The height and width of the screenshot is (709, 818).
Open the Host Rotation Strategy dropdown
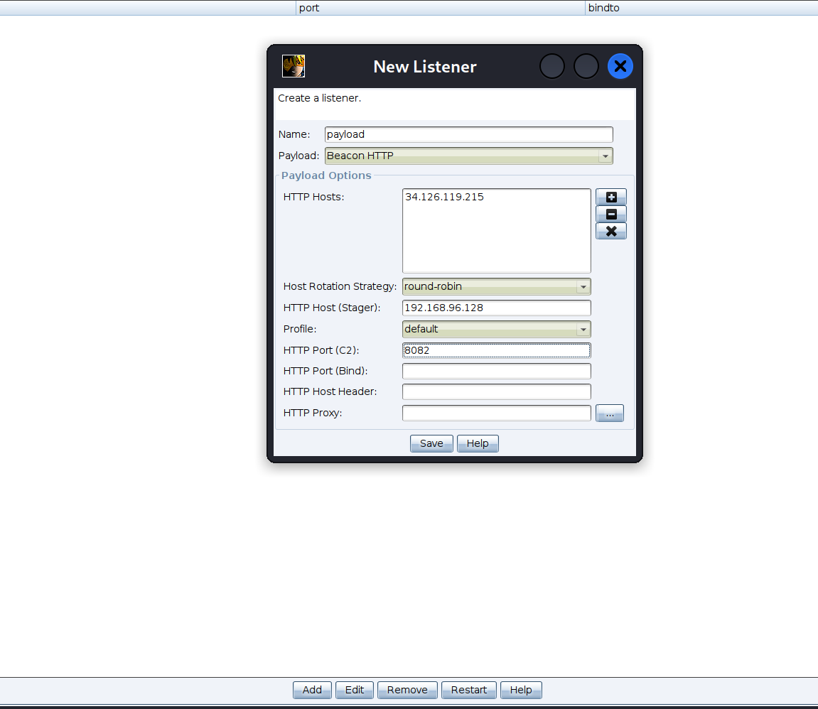(496, 287)
